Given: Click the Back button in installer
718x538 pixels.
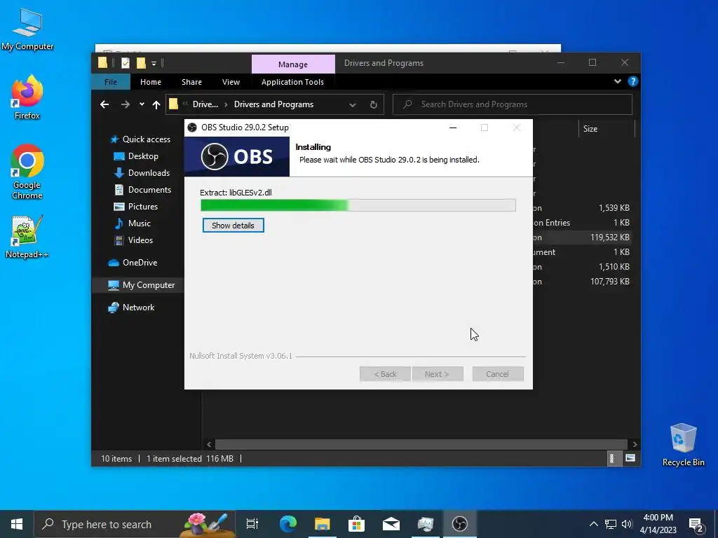Looking at the screenshot, I should [385, 374].
